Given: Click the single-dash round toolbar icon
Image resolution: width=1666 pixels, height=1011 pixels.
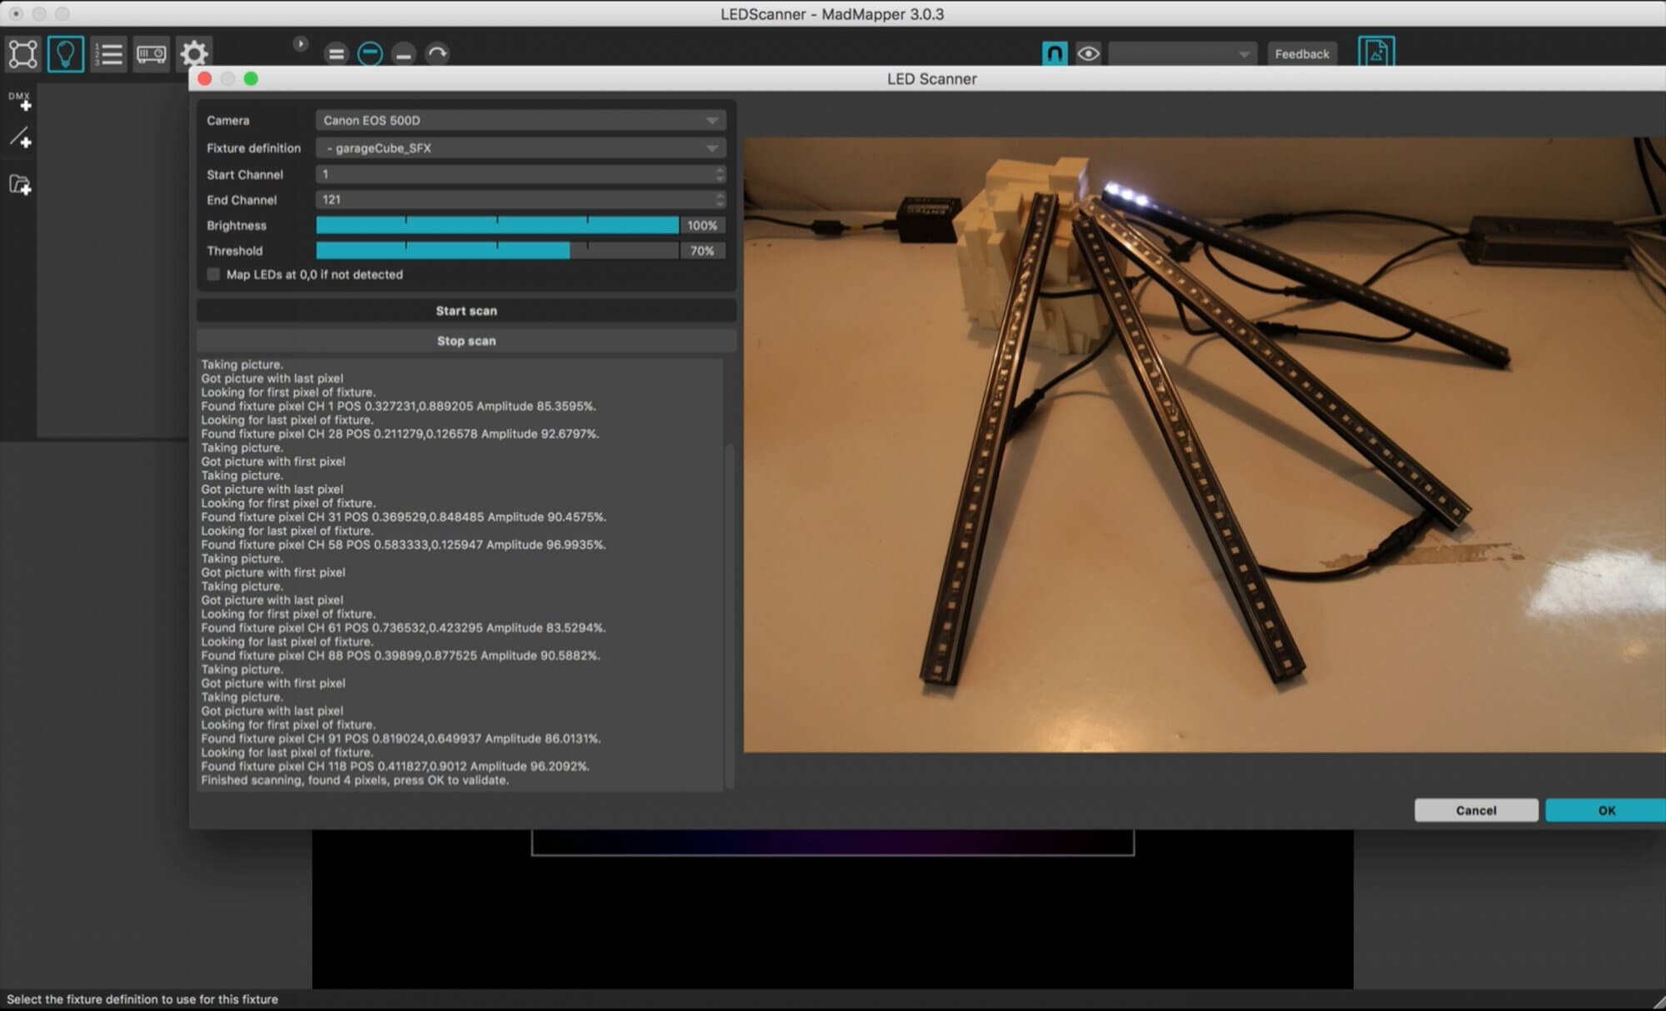Looking at the screenshot, I should (404, 54).
